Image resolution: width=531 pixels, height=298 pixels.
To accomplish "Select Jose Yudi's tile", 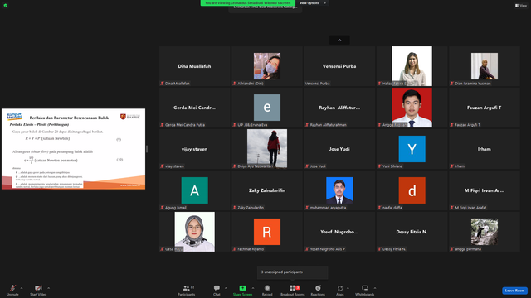I will click(x=339, y=149).
